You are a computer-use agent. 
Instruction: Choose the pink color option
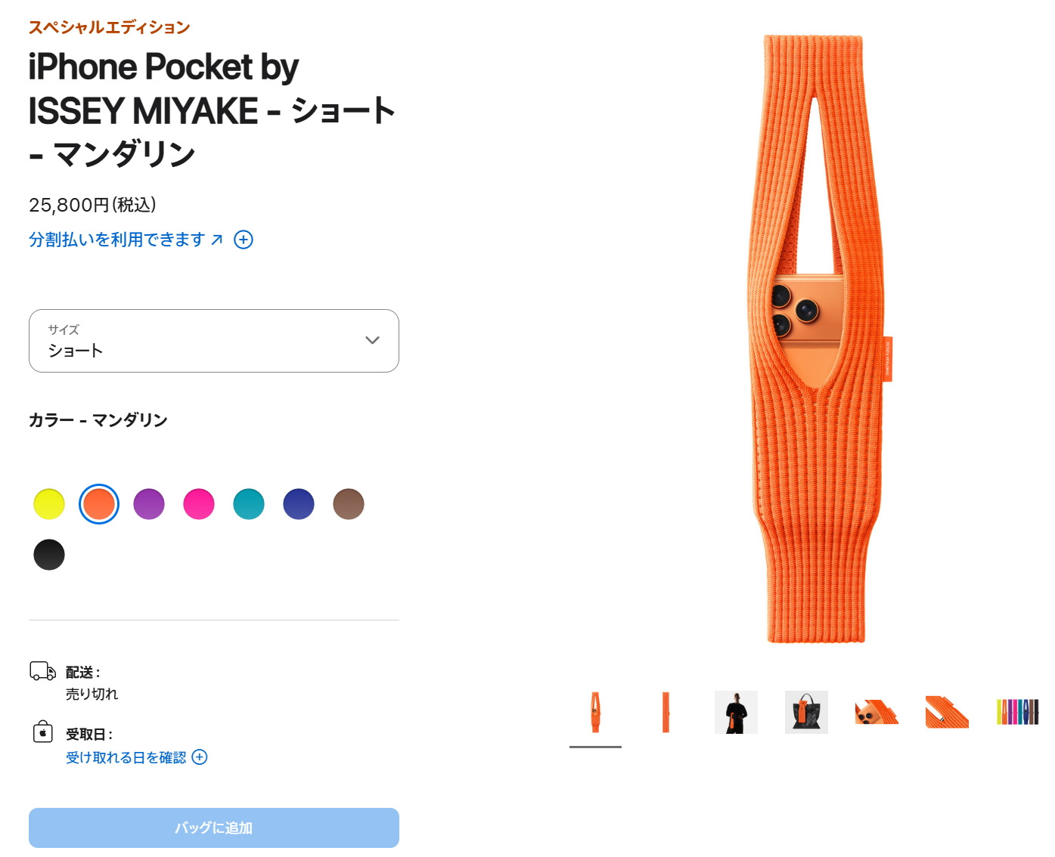pyautogui.click(x=199, y=504)
